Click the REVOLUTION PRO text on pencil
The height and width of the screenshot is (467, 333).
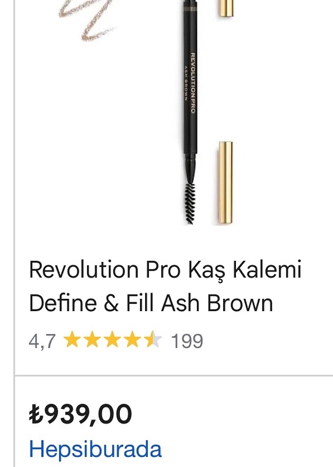tap(193, 83)
